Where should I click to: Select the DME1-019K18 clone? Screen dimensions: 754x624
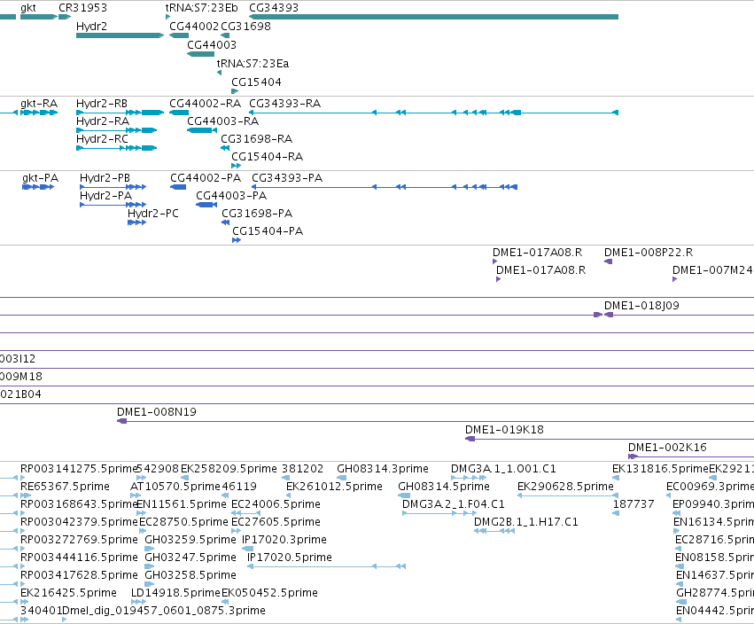click(610, 440)
